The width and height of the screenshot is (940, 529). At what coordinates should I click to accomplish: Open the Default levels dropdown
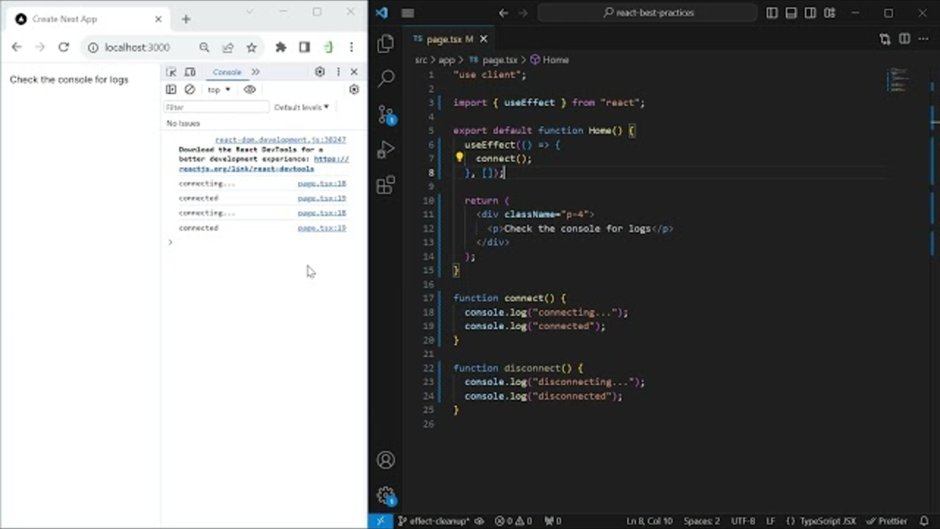point(301,107)
